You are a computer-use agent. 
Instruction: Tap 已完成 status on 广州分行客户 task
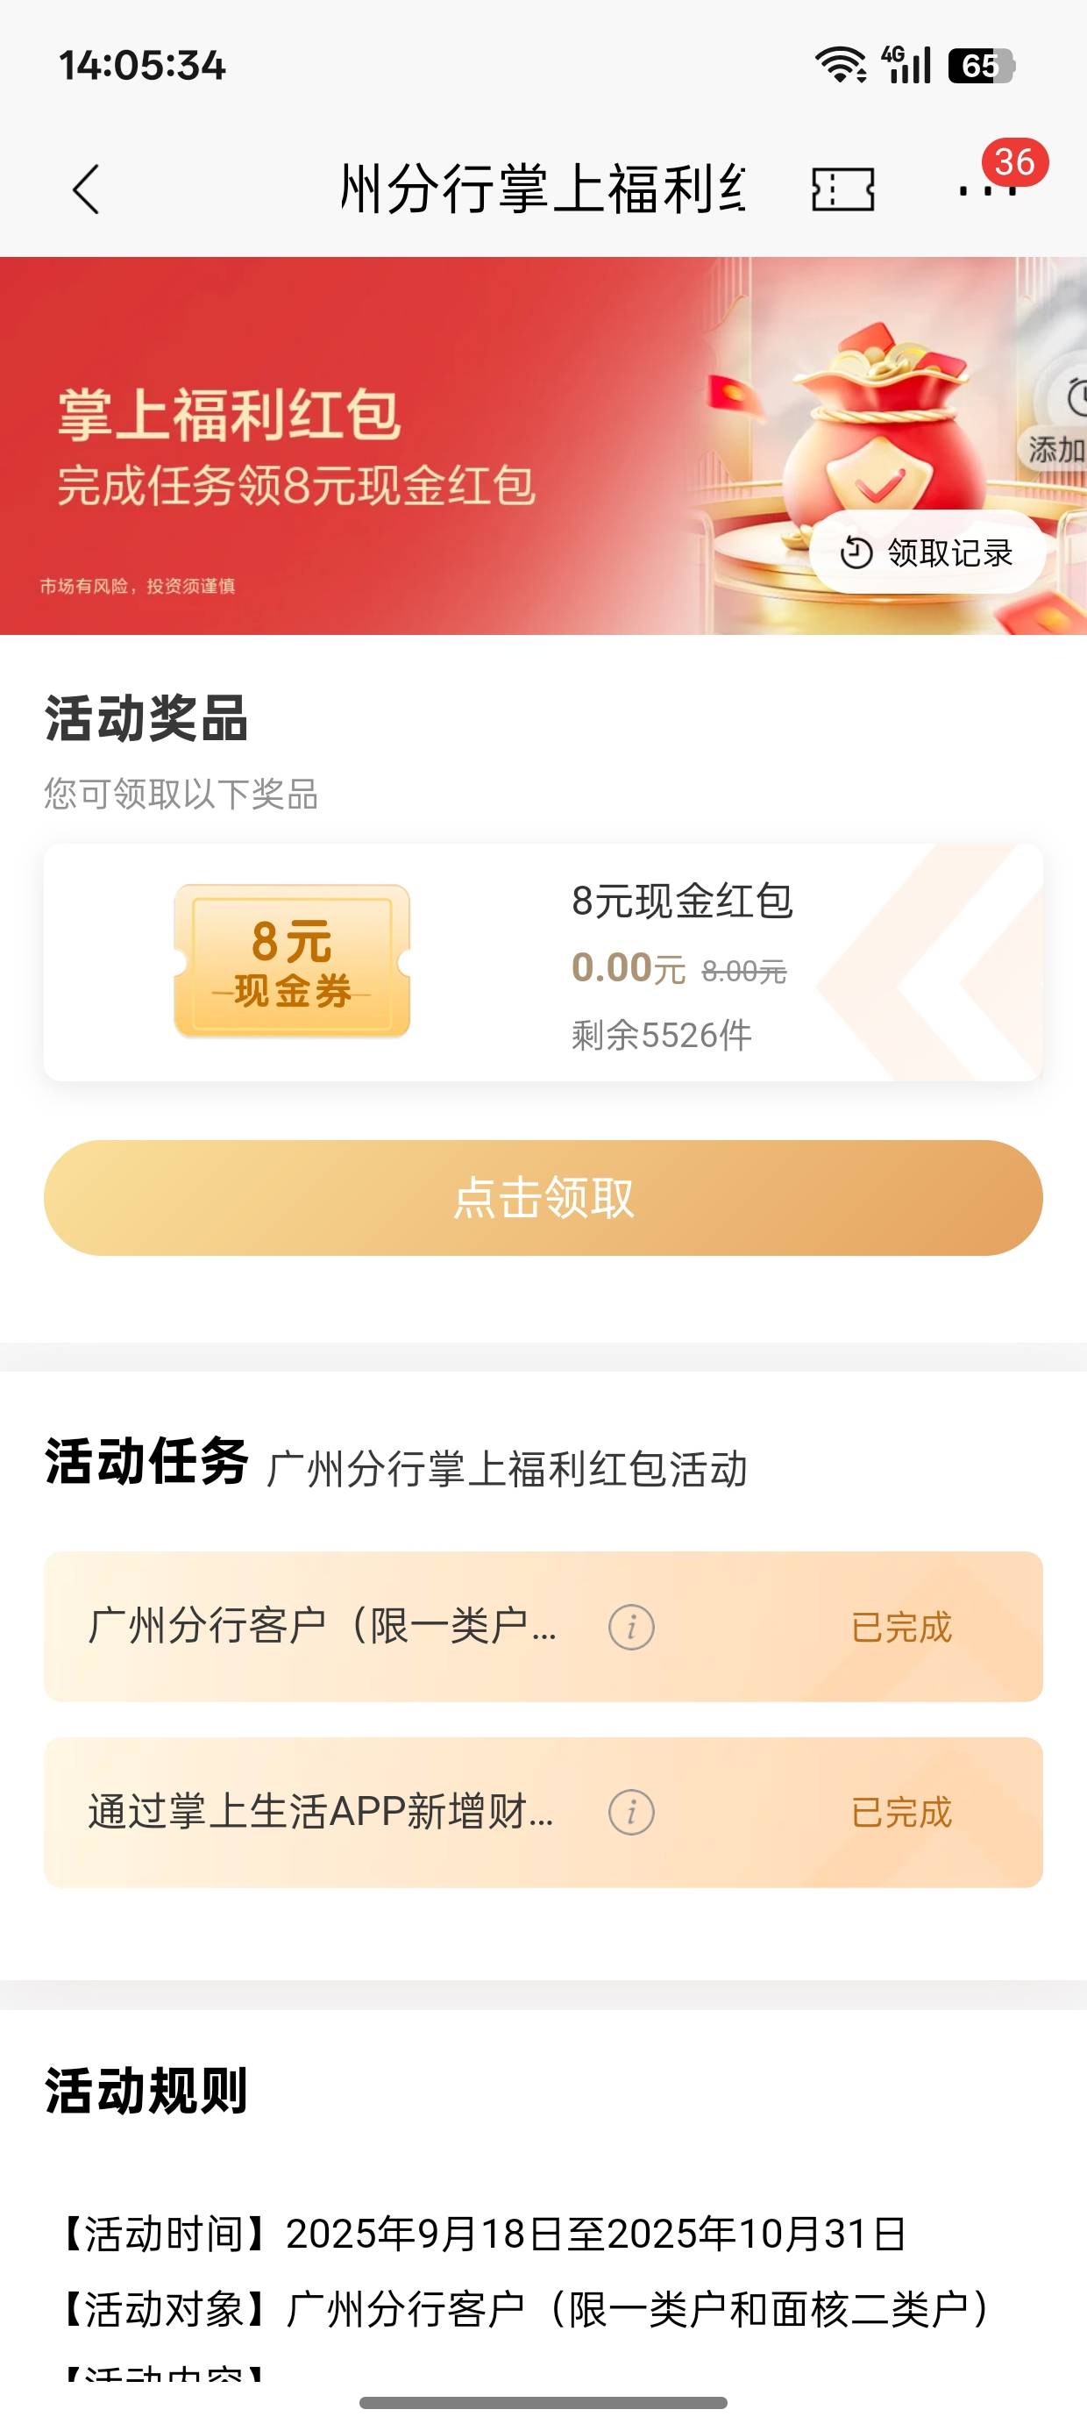901,1627
